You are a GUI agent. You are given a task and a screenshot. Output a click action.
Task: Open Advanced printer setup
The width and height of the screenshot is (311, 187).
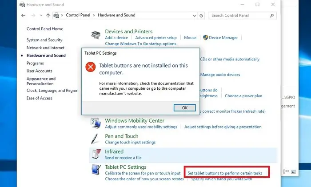156,37
